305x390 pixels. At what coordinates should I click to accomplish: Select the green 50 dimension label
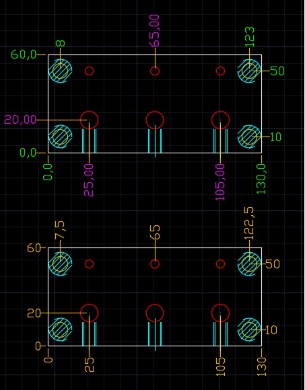coord(277,71)
